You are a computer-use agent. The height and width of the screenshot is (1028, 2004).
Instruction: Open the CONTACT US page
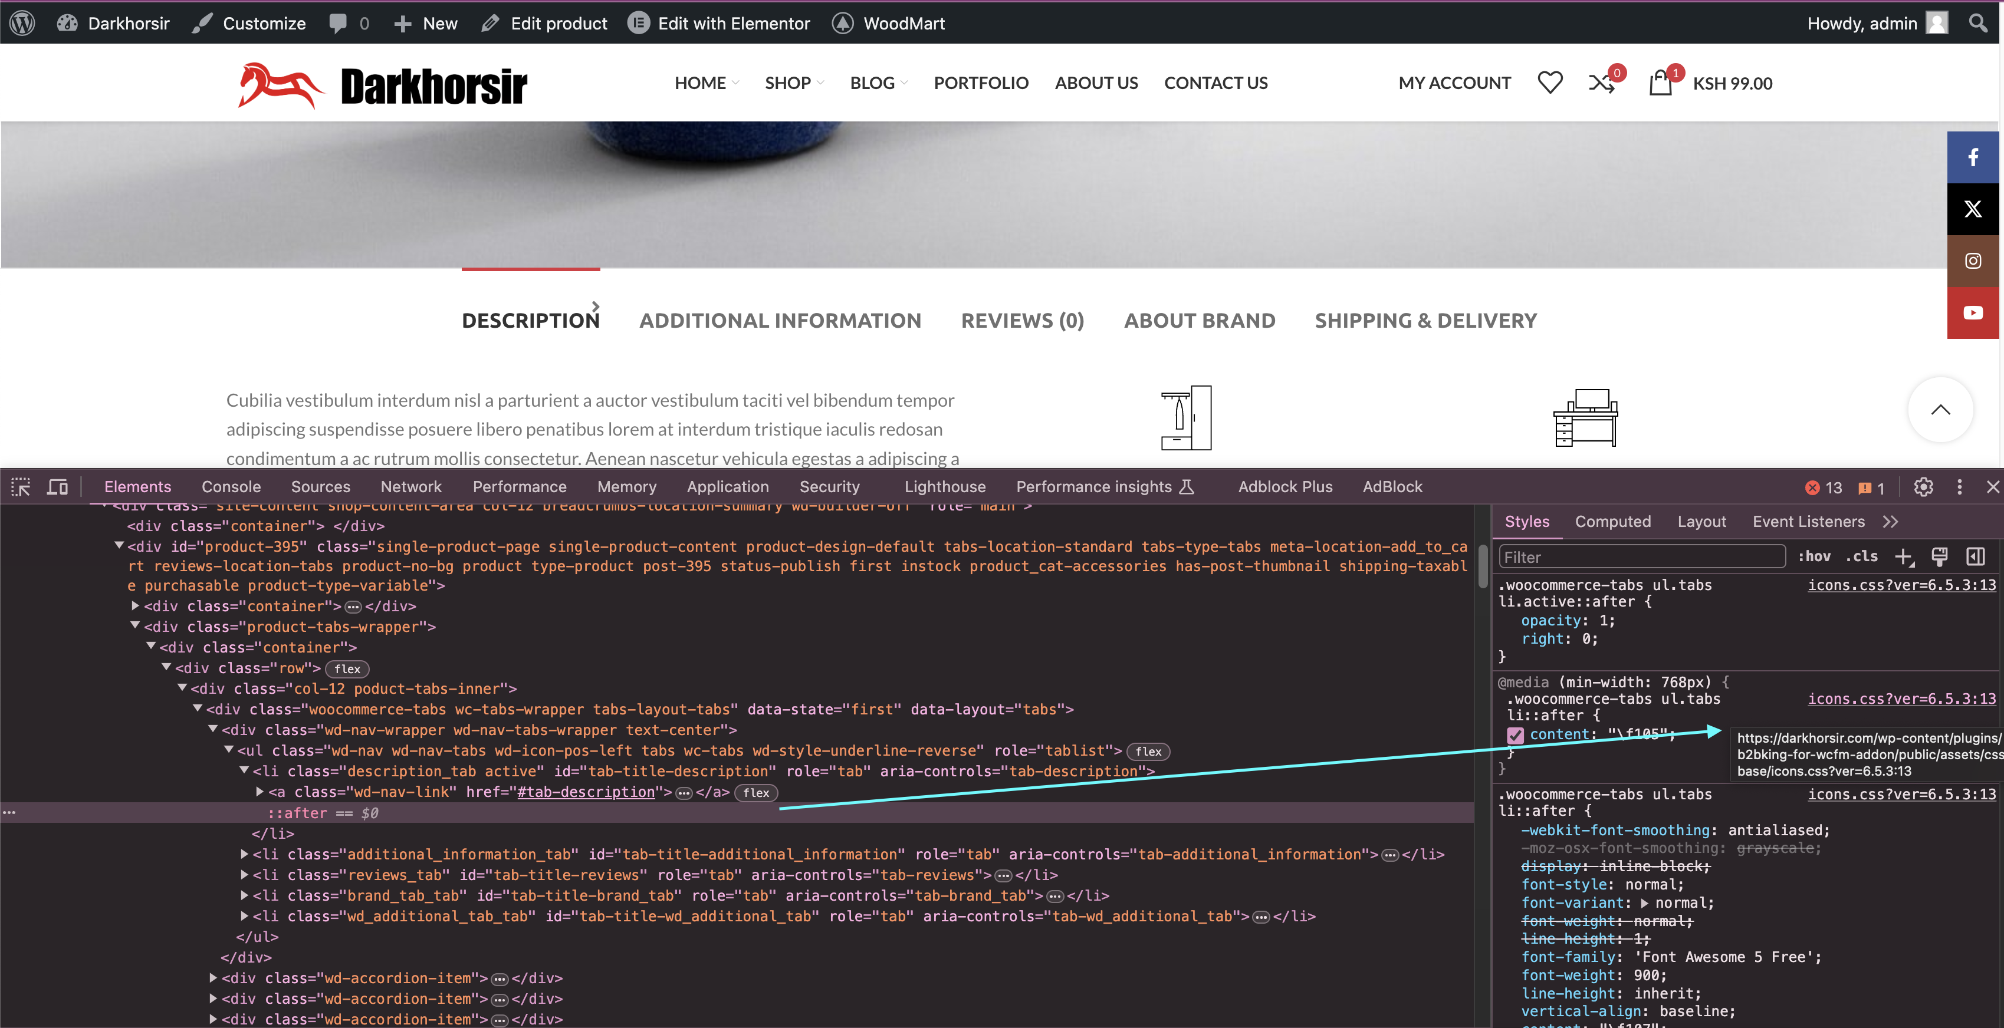click(1215, 83)
